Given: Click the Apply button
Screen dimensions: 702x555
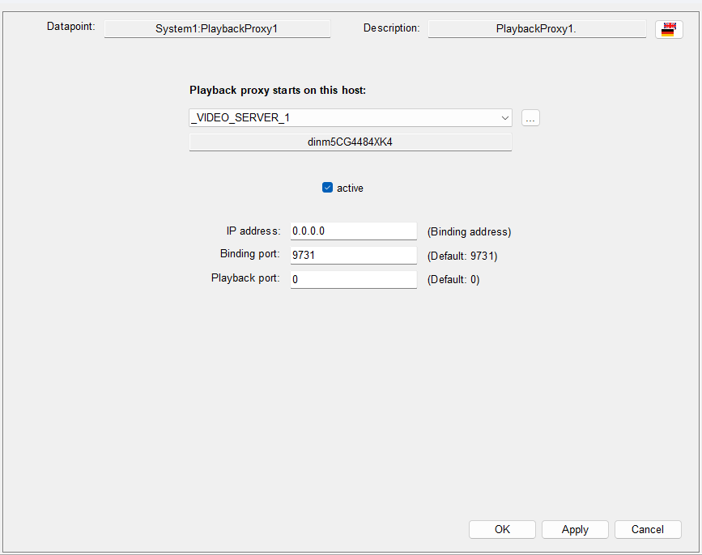Looking at the screenshot, I should [575, 529].
